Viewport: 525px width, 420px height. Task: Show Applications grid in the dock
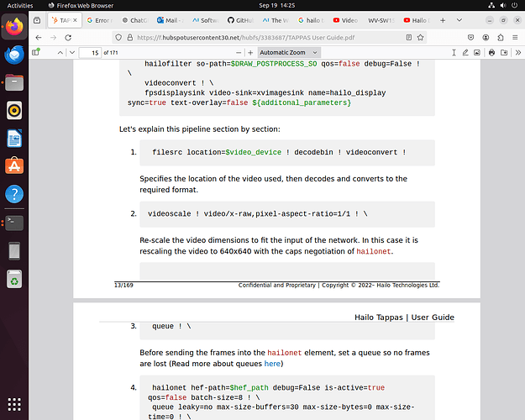pos(14,404)
